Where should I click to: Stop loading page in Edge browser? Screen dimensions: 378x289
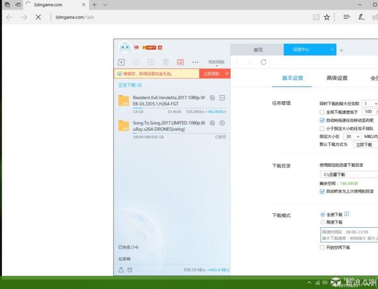[x=38, y=17]
